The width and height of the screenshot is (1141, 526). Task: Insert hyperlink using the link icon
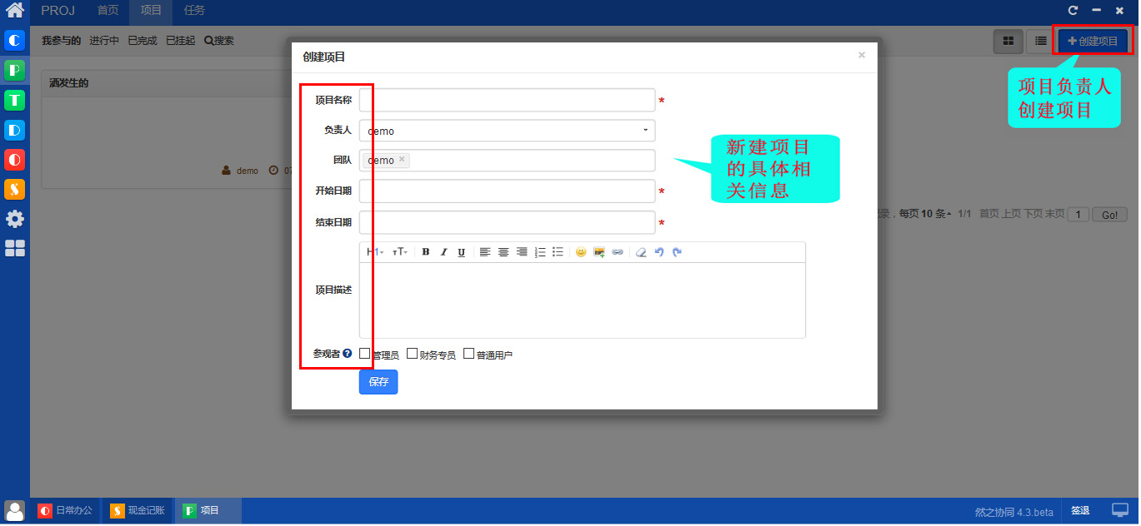pyautogui.click(x=618, y=252)
